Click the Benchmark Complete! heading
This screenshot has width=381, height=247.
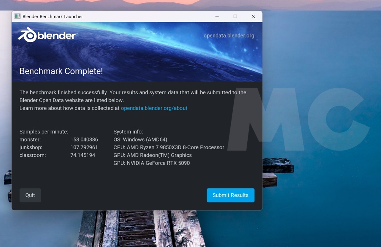61,71
